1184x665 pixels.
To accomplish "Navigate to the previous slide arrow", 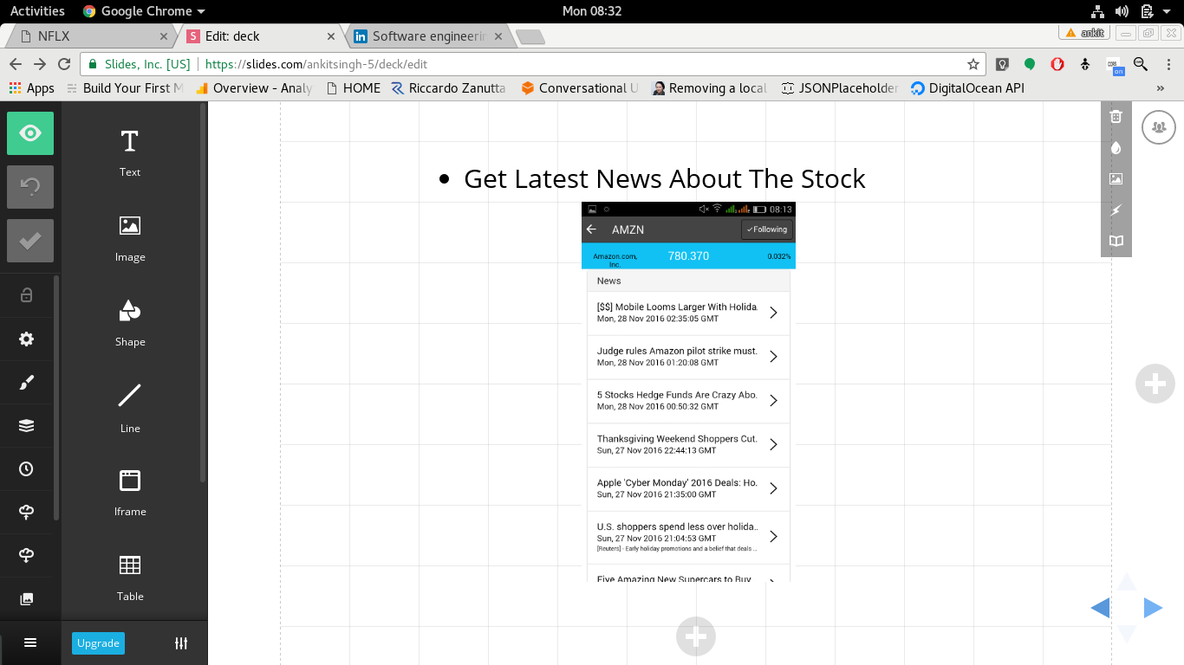I will tap(1101, 608).
